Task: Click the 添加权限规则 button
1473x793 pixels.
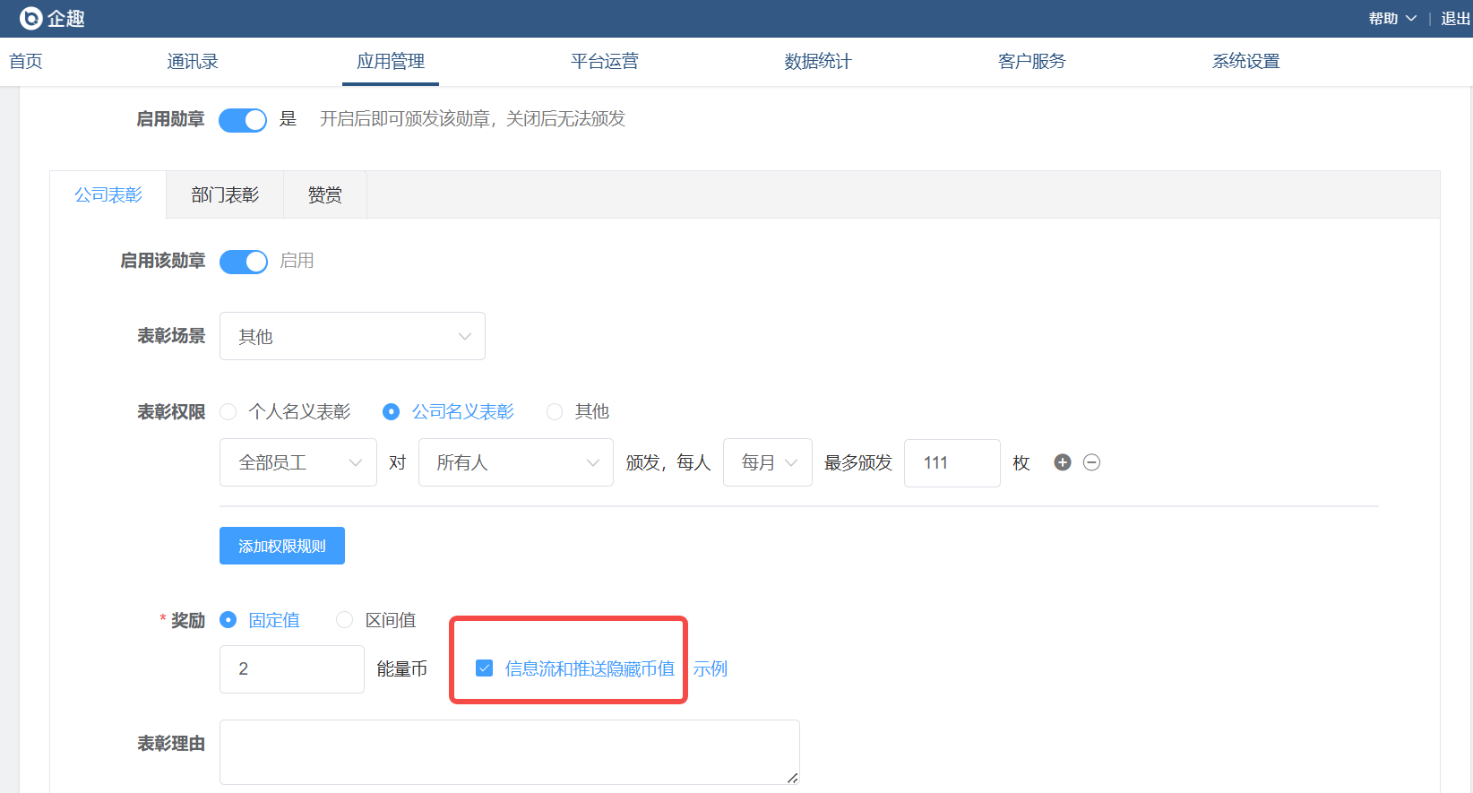Action: [282, 546]
